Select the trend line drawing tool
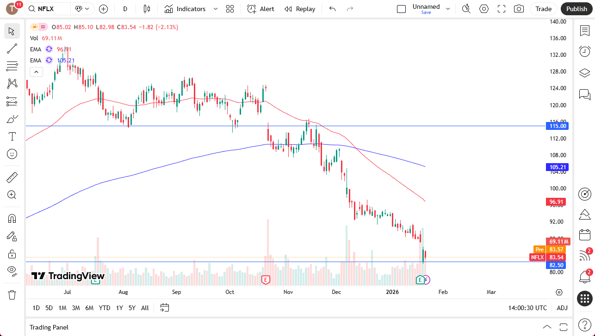The width and height of the screenshot is (595, 336). (x=12, y=49)
